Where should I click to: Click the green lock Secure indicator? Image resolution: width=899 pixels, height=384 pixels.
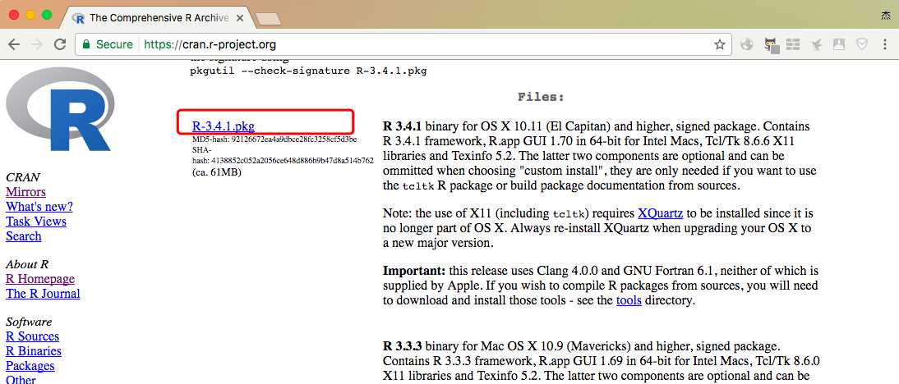107,44
